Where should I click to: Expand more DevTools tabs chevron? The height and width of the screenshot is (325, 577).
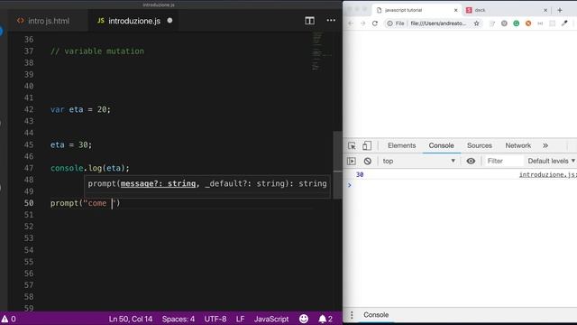[x=545, y=145]
